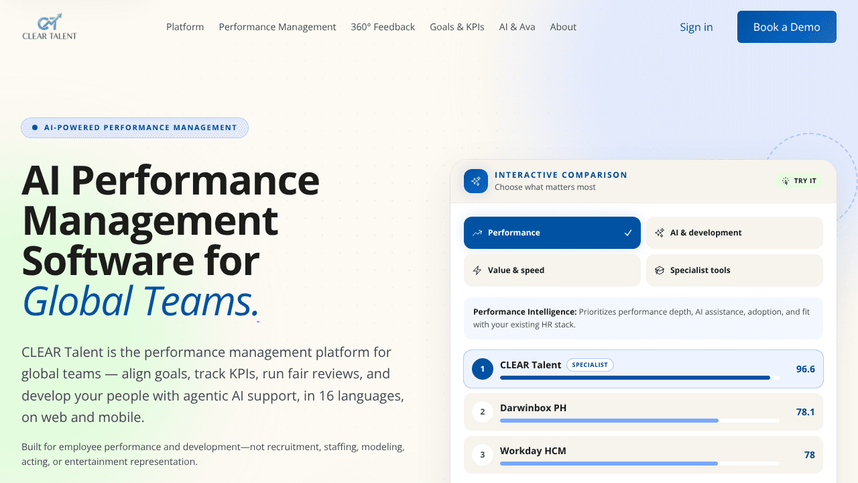
Task: Click the 'Choose what matters most' subtitle
Action: 545,187
